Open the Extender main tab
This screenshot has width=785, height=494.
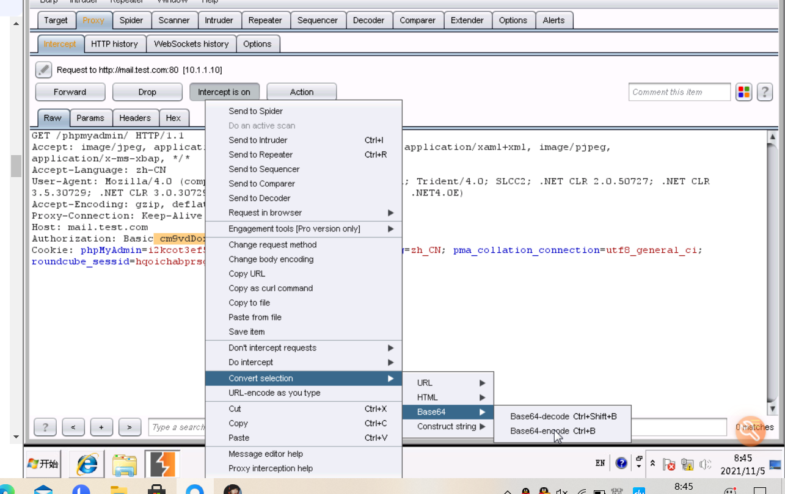tap(467, 20)
